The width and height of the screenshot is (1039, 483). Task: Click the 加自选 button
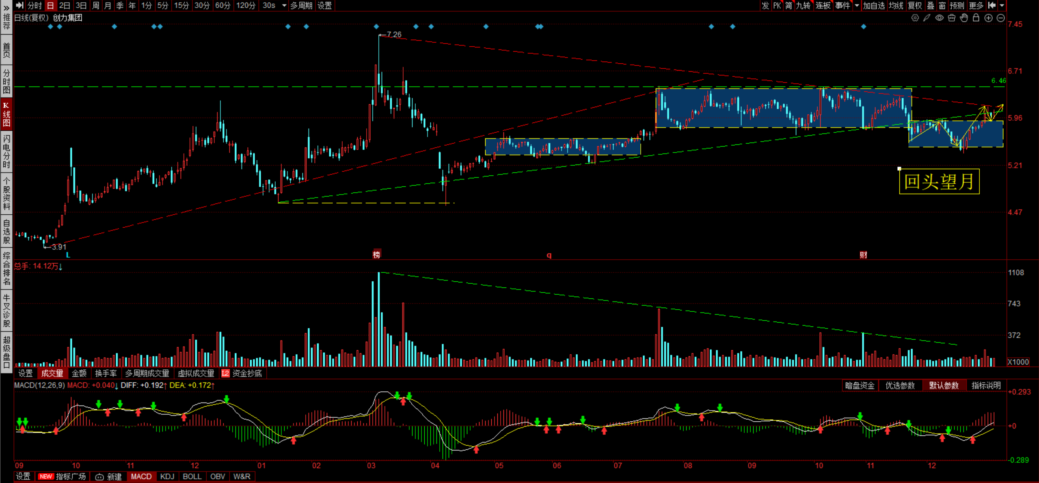[873, 5]
